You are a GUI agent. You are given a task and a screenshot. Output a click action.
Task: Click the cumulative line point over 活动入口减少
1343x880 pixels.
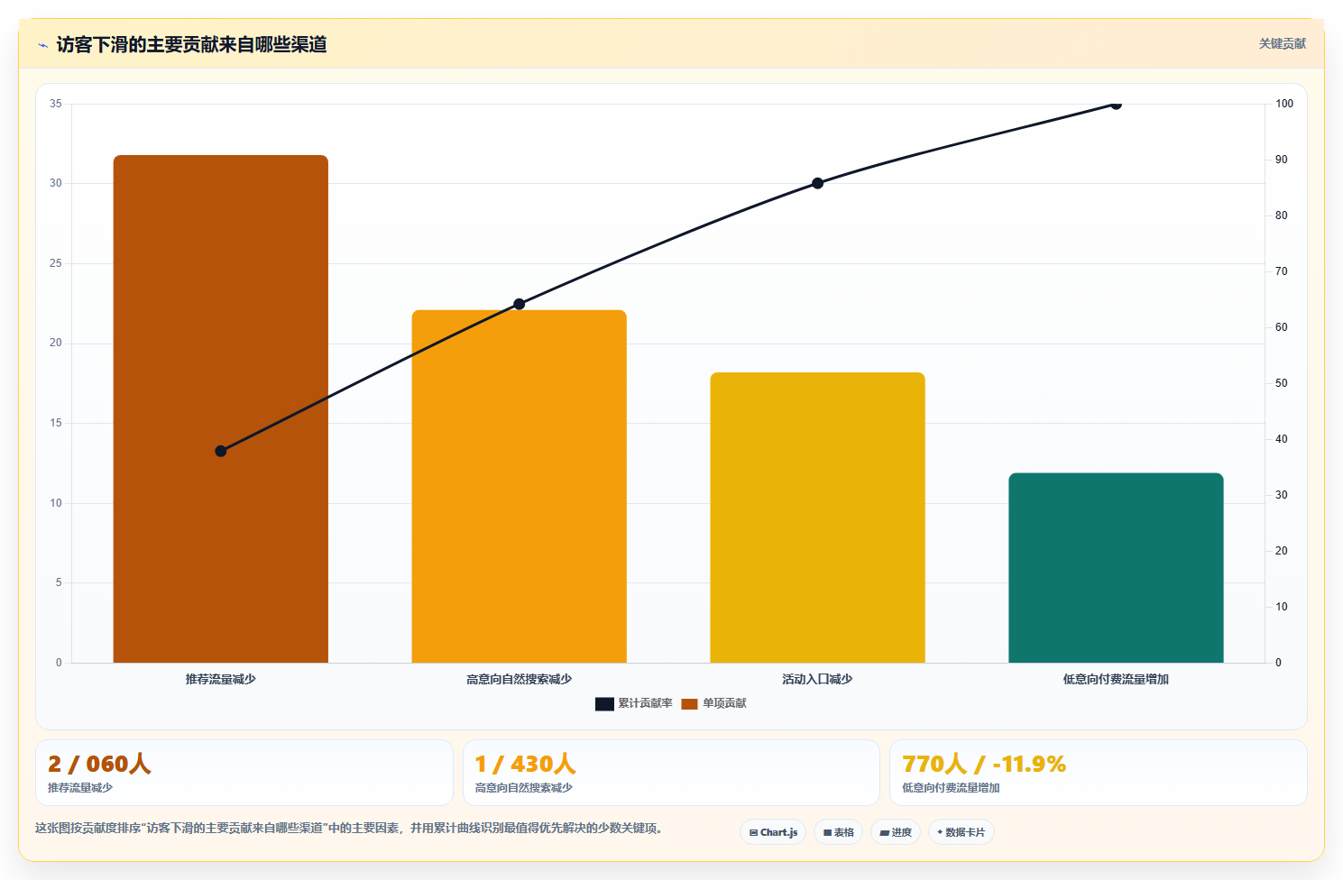818,183
